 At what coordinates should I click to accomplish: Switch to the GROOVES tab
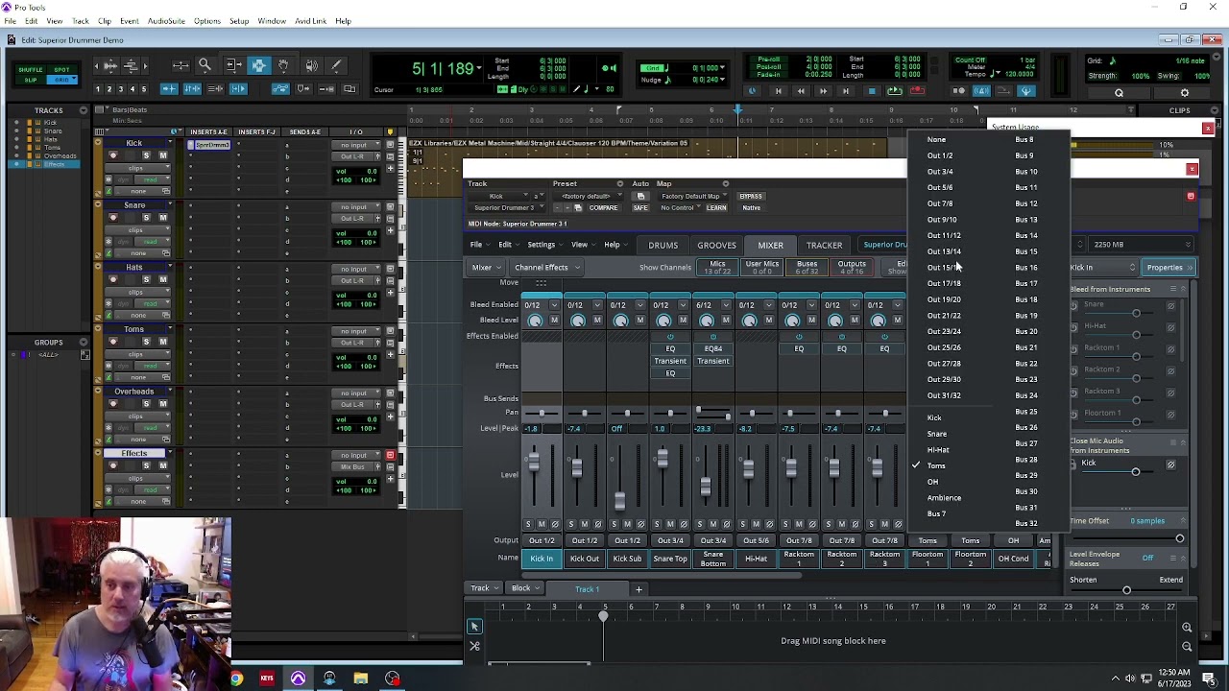point(716,245)
